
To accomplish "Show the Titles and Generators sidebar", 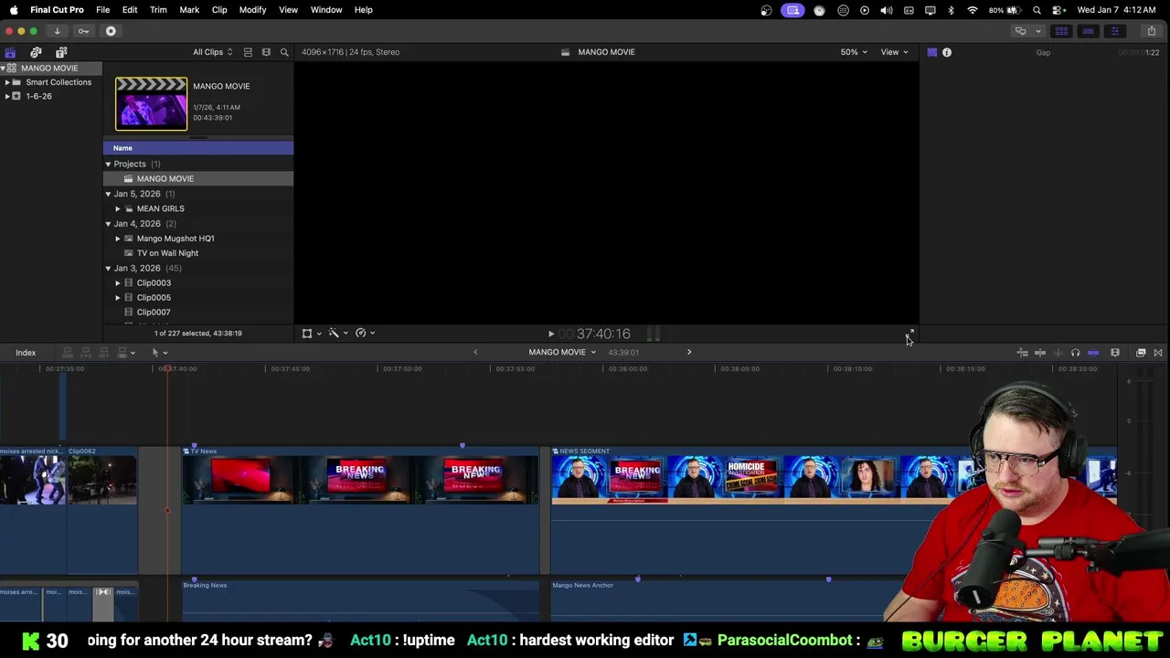I will pos(61,52).
